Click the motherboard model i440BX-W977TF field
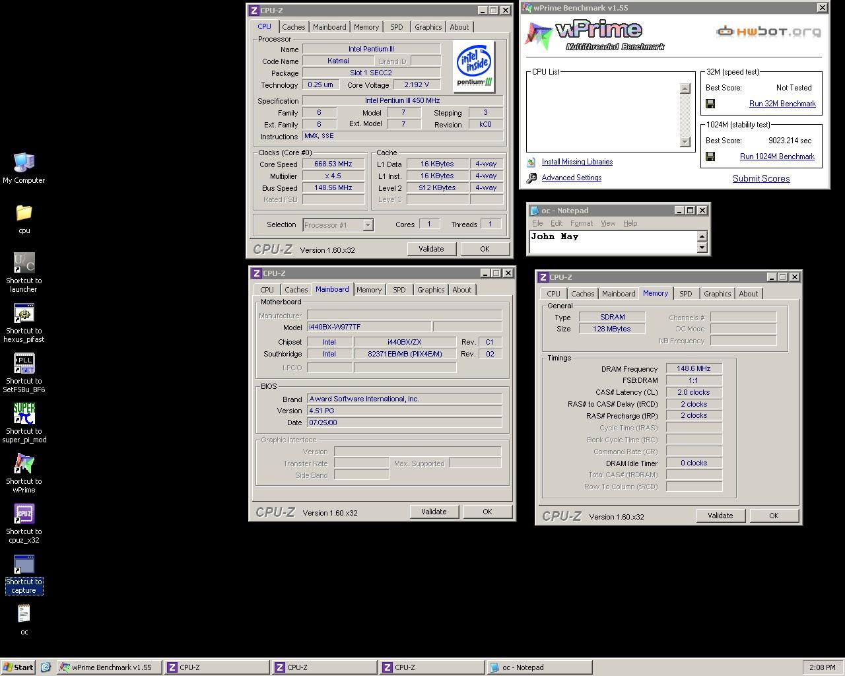Image resolution: width=845 pixels, height=676 pixels. coord(368,327)
